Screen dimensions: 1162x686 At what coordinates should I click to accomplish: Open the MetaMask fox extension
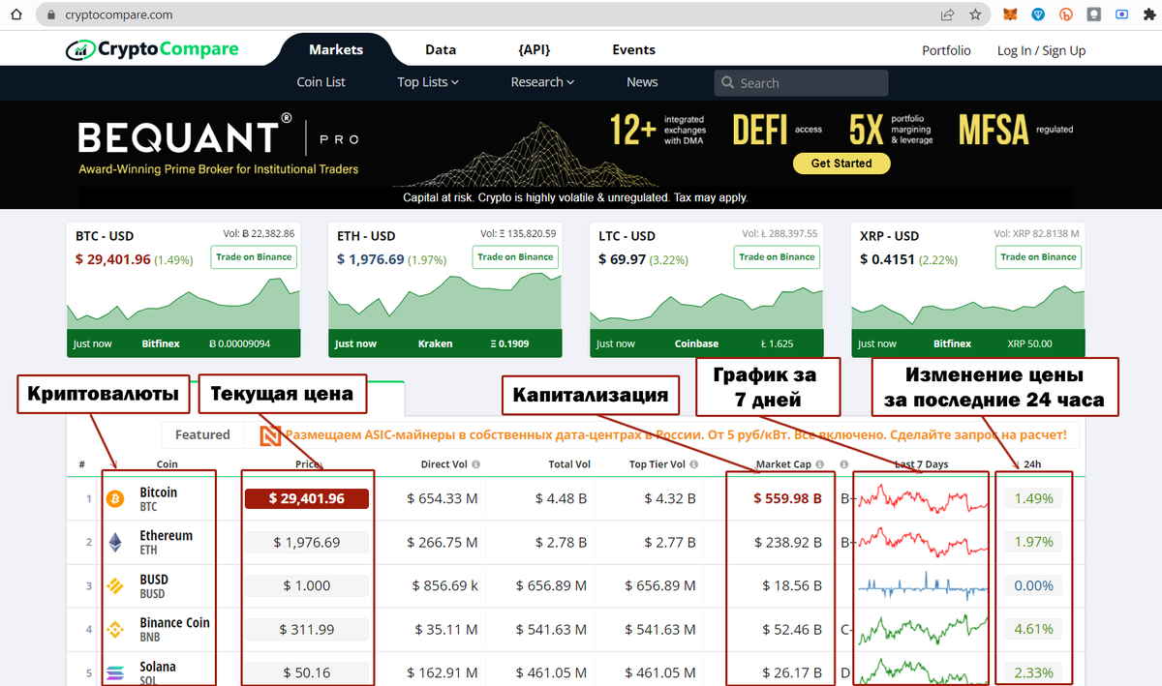click(1011, 15)
